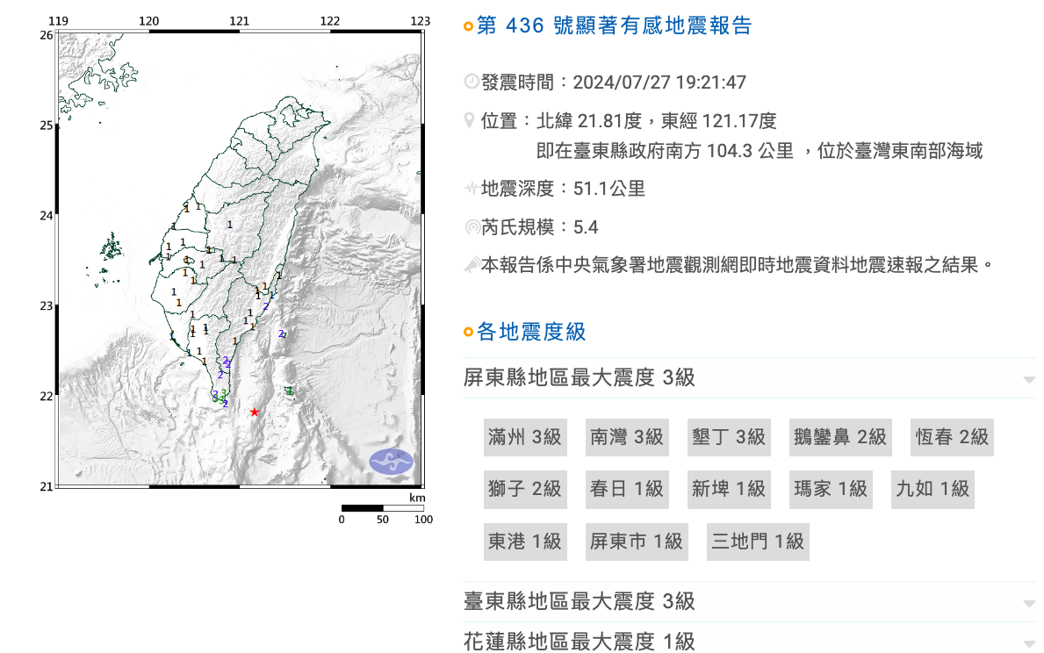Viewport: 1044px width, 653px height.
Task: Click the magnitude ripple icon beside 芮氏規模
Action: (x=472, y=227)
